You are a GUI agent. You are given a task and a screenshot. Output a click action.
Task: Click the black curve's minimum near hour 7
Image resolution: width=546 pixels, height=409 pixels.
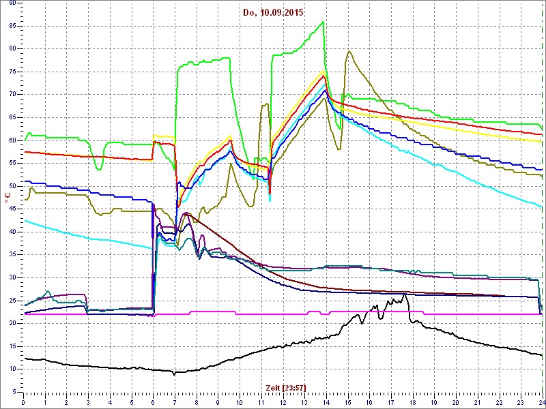tap(175, 374)
